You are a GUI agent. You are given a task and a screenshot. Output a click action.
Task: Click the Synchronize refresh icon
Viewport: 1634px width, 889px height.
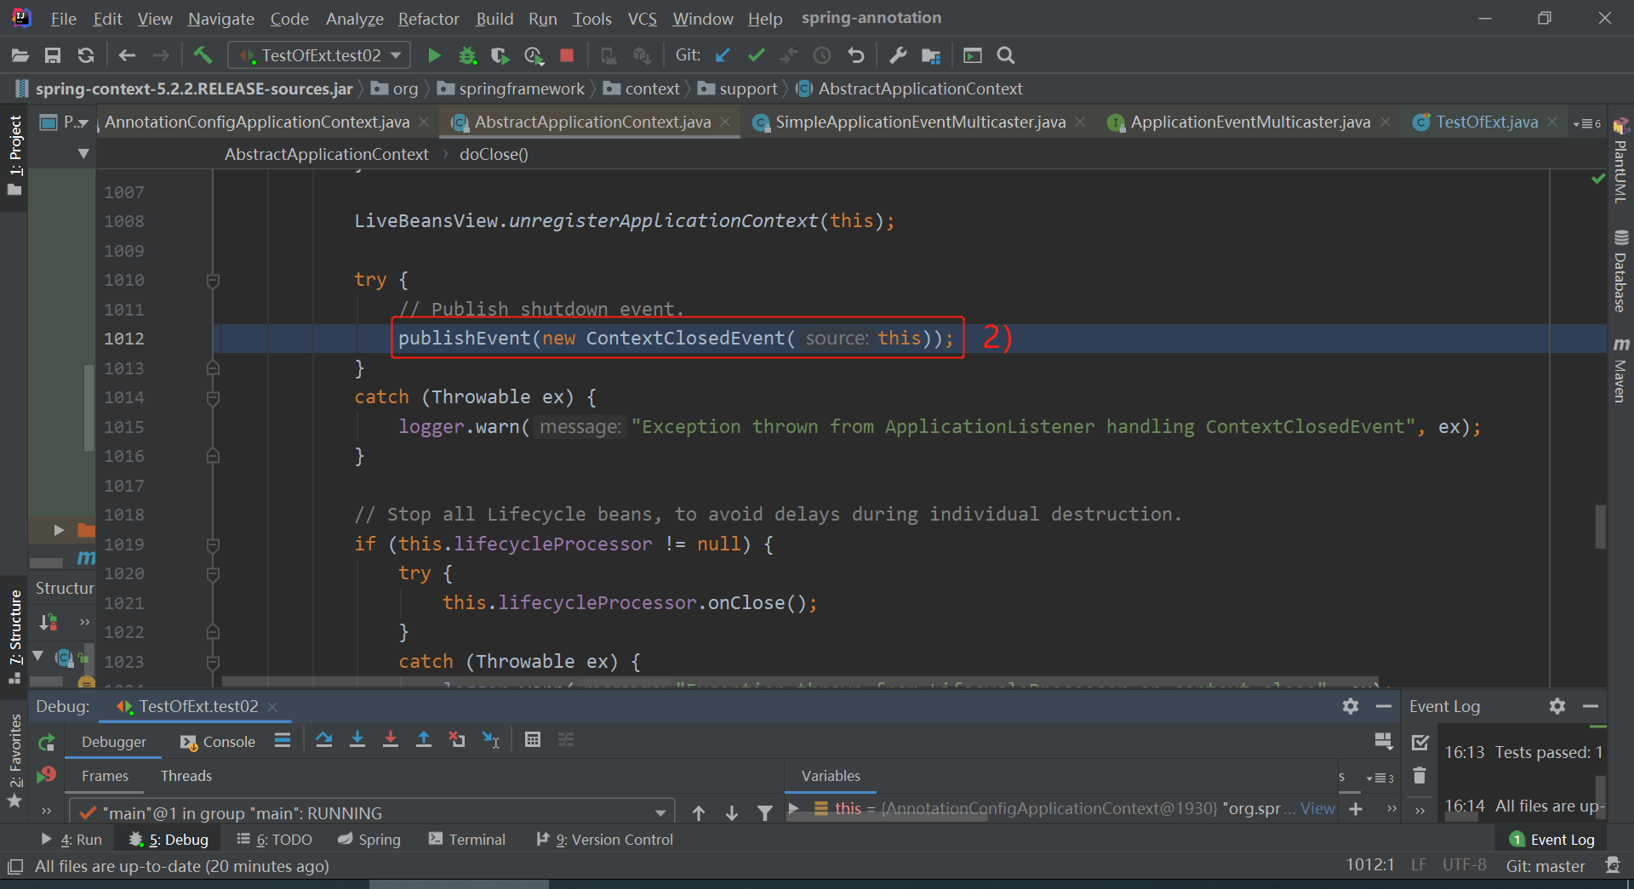pyautogui.click(x=86, y=56)
